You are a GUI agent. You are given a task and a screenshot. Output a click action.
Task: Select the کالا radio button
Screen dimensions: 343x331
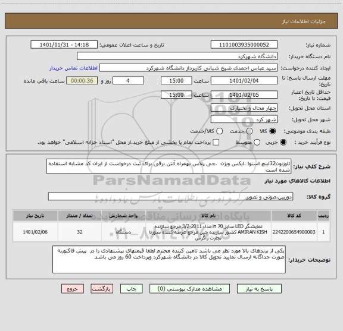(273, 131)
